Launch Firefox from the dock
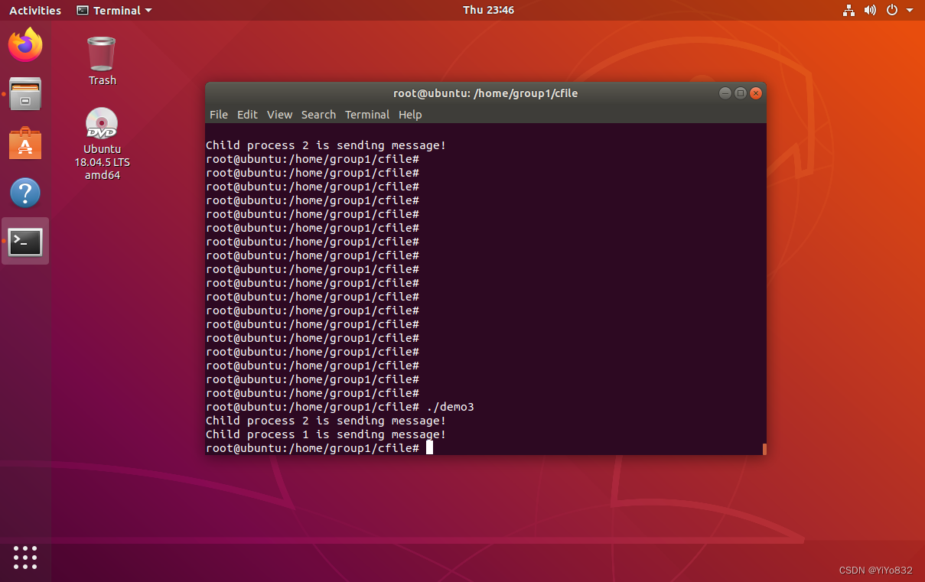The image size is (925, 582). click(x=25, y=45)
